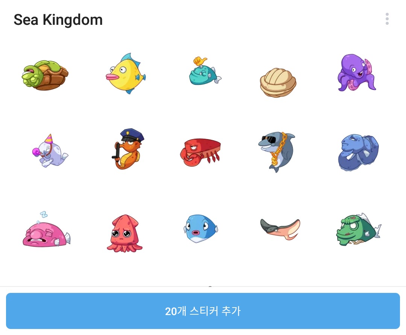Screen dimensions: 406x335
Task: Tap the police cap on the seahorse
Action: (x=132, y=135)
